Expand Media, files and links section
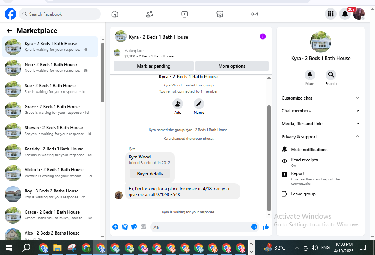 pos(320,124)
